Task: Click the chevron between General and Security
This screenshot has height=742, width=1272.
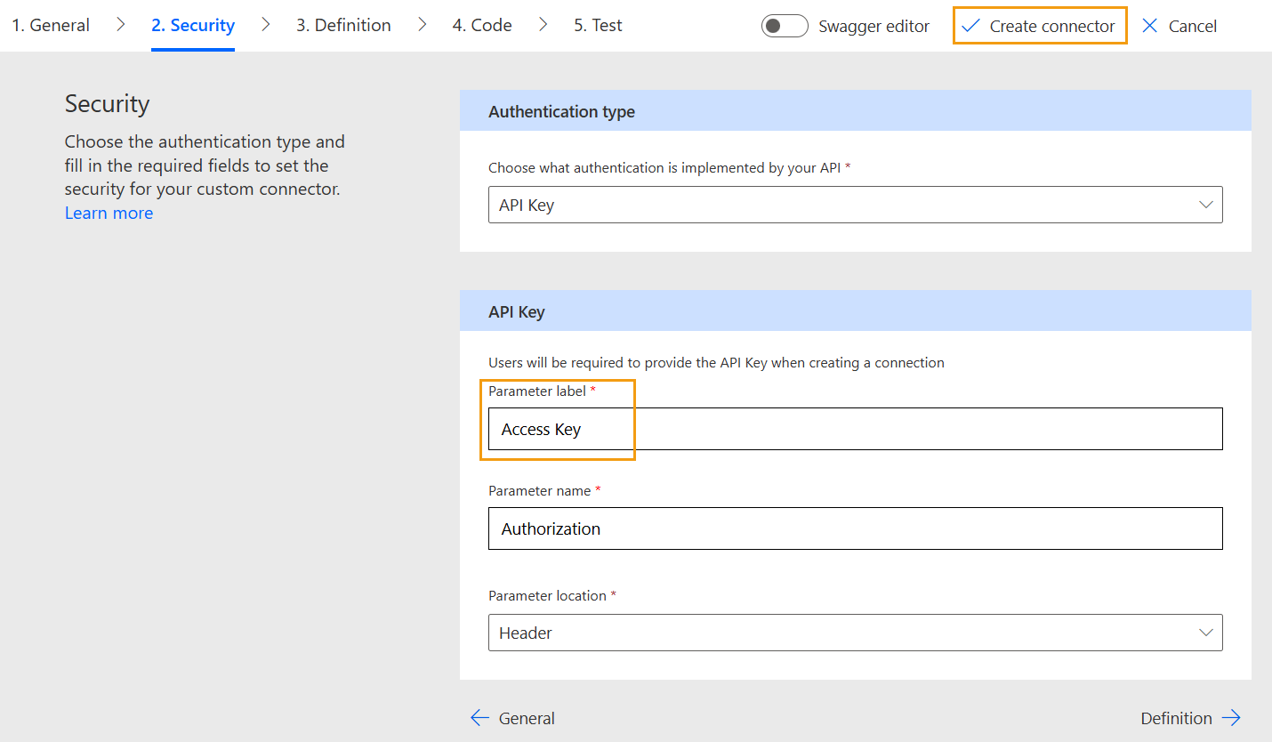Action: point(121,25)
